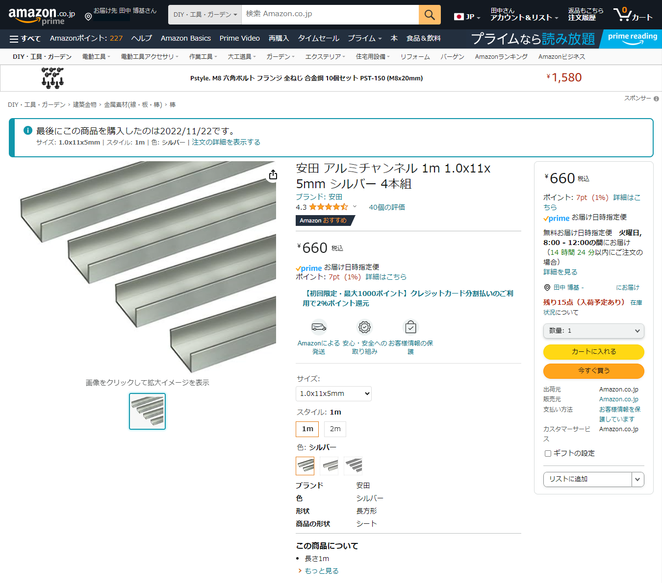Click the info icon in purchase notice
Image resolution: width=662 pixels, height=588 pixels.
click(x=28, y=130)
